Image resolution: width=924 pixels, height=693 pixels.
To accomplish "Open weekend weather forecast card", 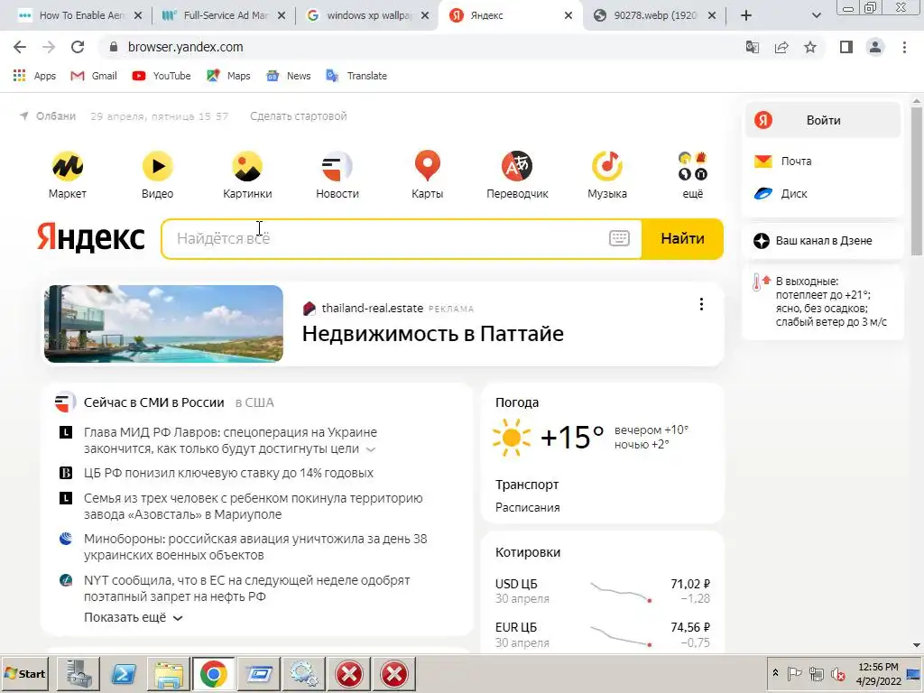I will coord(823,301).
